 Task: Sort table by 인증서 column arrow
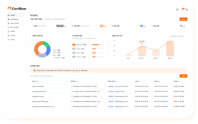(x=38, y=81)
